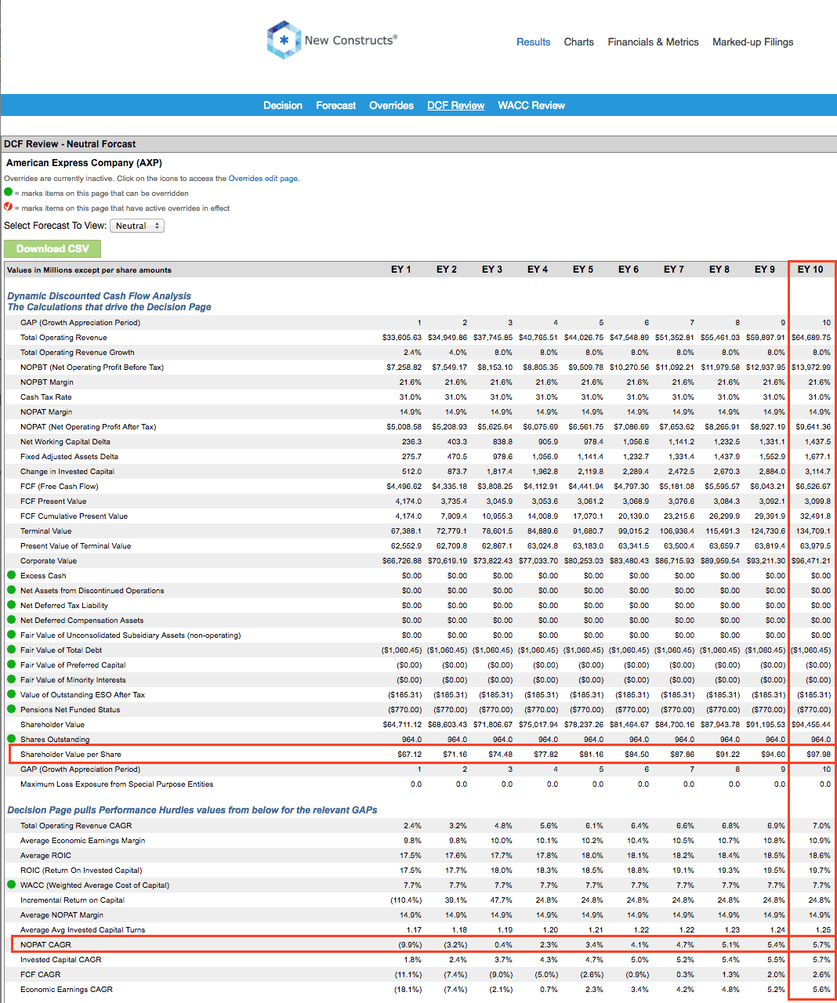Click the green icon for Net Assets from Discontinued Operations
Image resolution: width=837 pixels, height=1003 pixels.
coord(11,590)
